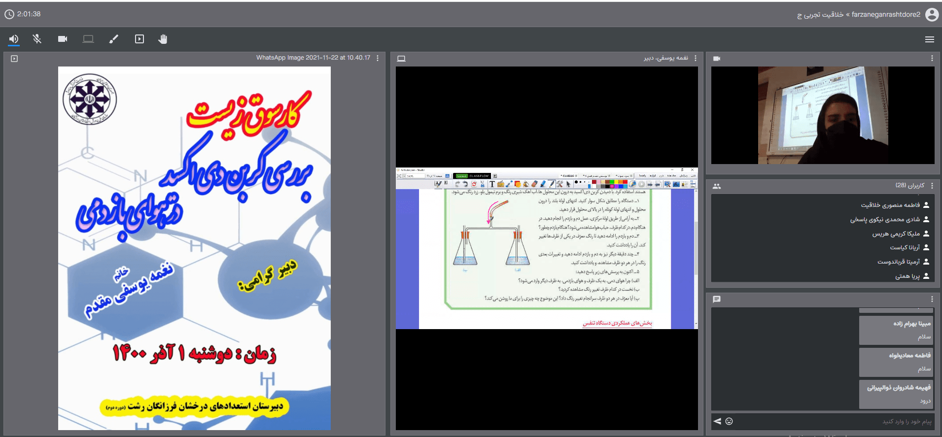This screenshot has width=942, height=437.
Task: Unmute the microphone icon
Action: pyautogui.click(x=37, y=39)
